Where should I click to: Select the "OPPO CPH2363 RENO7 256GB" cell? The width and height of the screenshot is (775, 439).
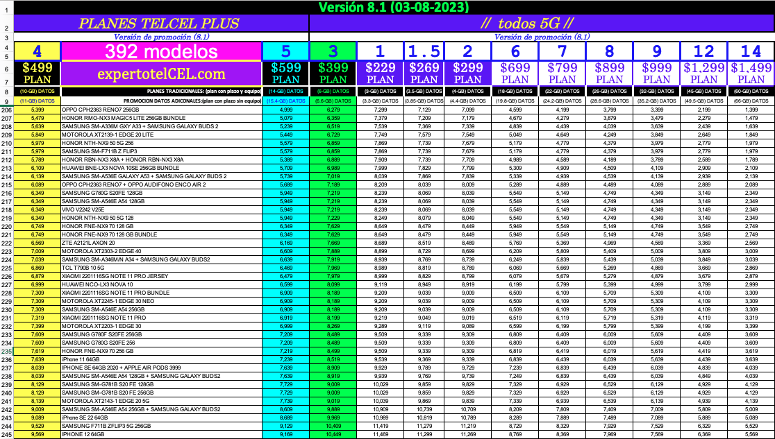pos(160,110)
